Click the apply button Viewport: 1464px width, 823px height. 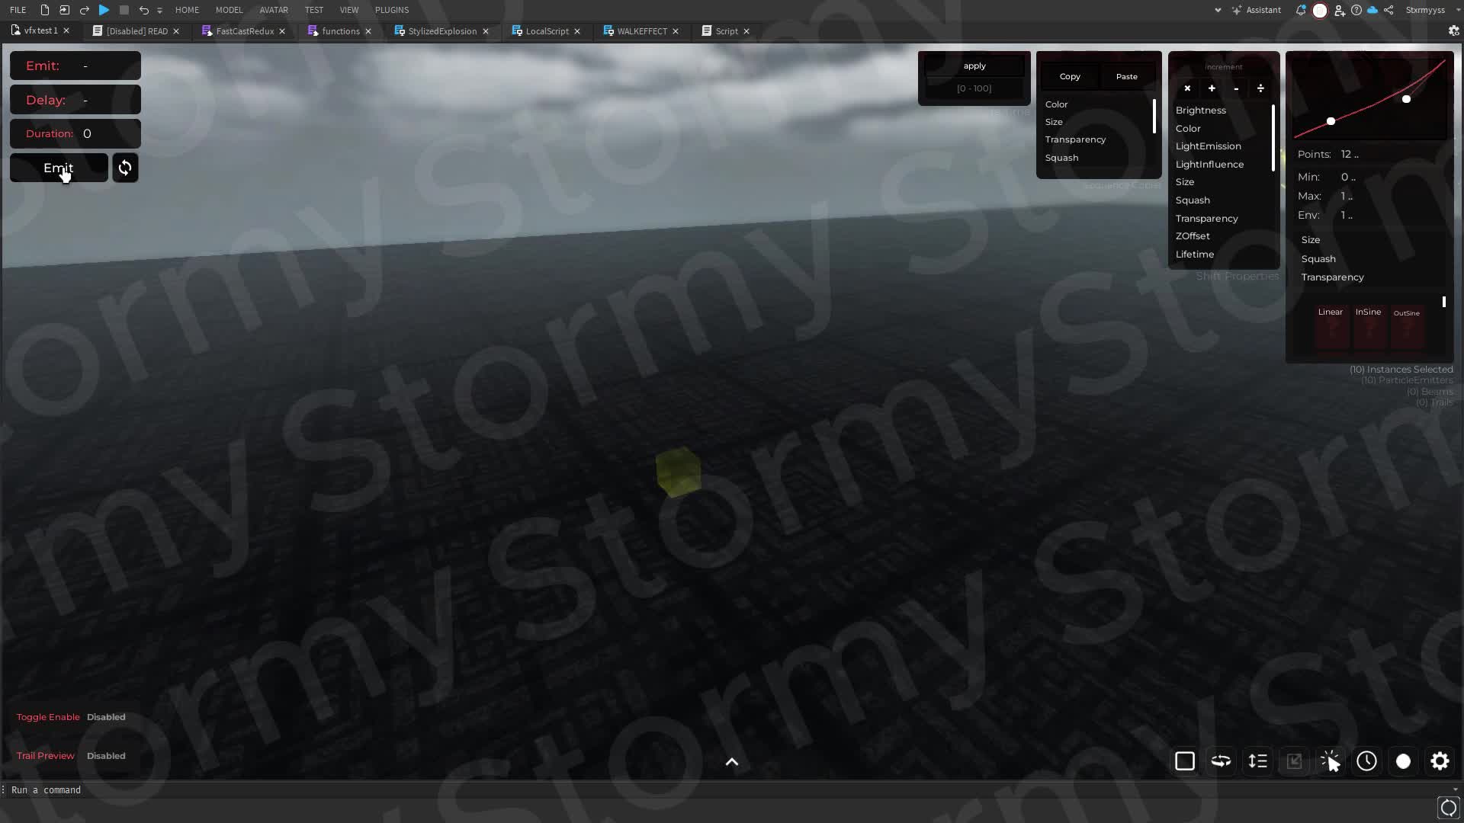[x=974, y=66]
